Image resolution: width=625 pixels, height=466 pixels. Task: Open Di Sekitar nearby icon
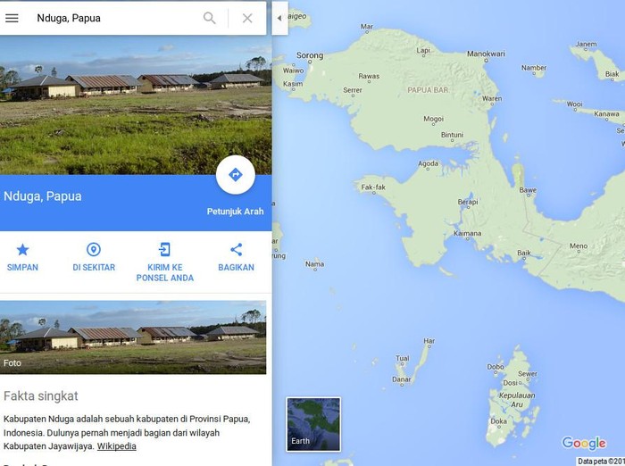coord(94,250)
